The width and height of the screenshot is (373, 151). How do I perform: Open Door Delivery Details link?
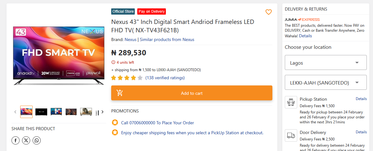[361, 132]
